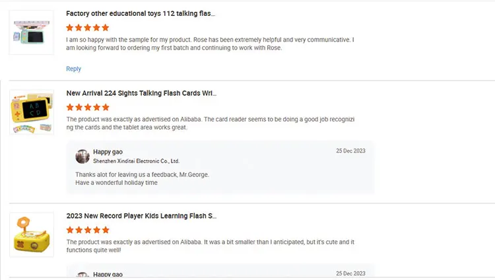The height and width of the screenshot is (280, 495).
Task: Open "Factory other educational toys 112" product title
Action: pyautogui.click(x=141, y=13)
